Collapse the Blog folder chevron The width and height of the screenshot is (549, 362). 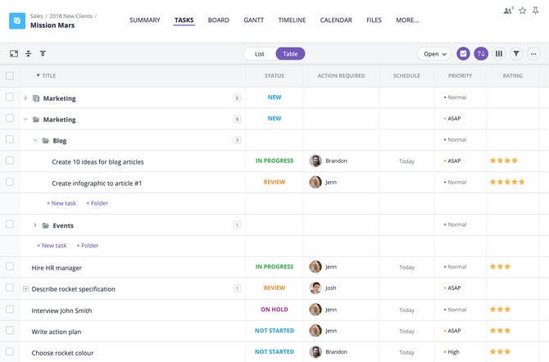[35, 140]
